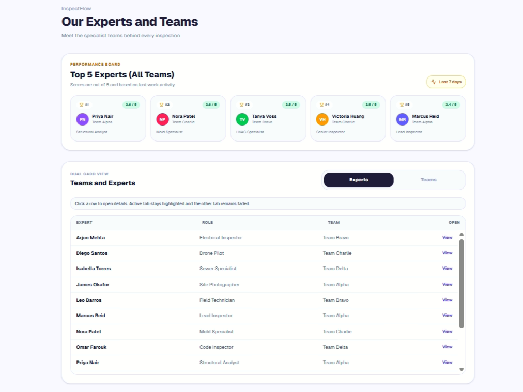
Task: Click the table scroll down arrow
Action: click(x=462, y=370)
